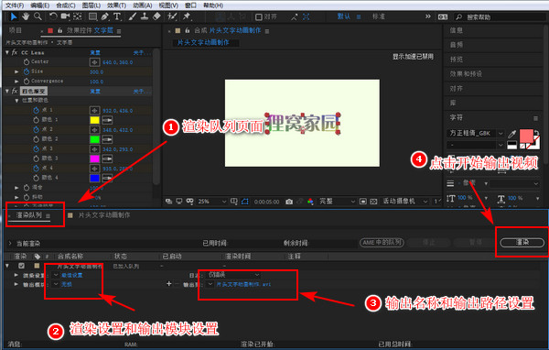
Task: Open the 编辑(E) menu
Action: pyautogui.click(x=39, y=5)
